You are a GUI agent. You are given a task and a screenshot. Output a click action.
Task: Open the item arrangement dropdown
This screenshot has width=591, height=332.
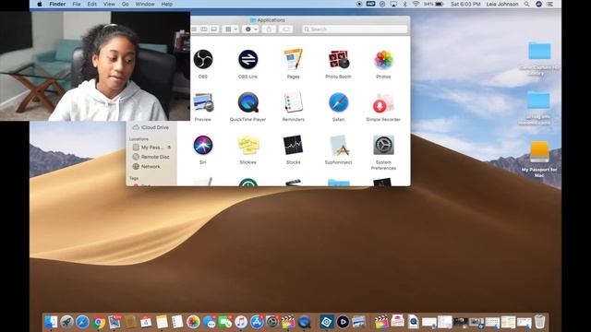(231, 29)
